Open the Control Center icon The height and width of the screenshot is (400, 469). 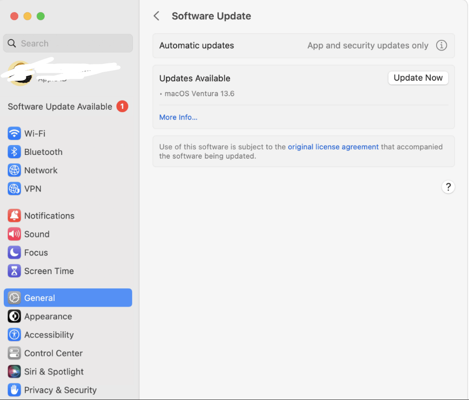tap(14, 353)
